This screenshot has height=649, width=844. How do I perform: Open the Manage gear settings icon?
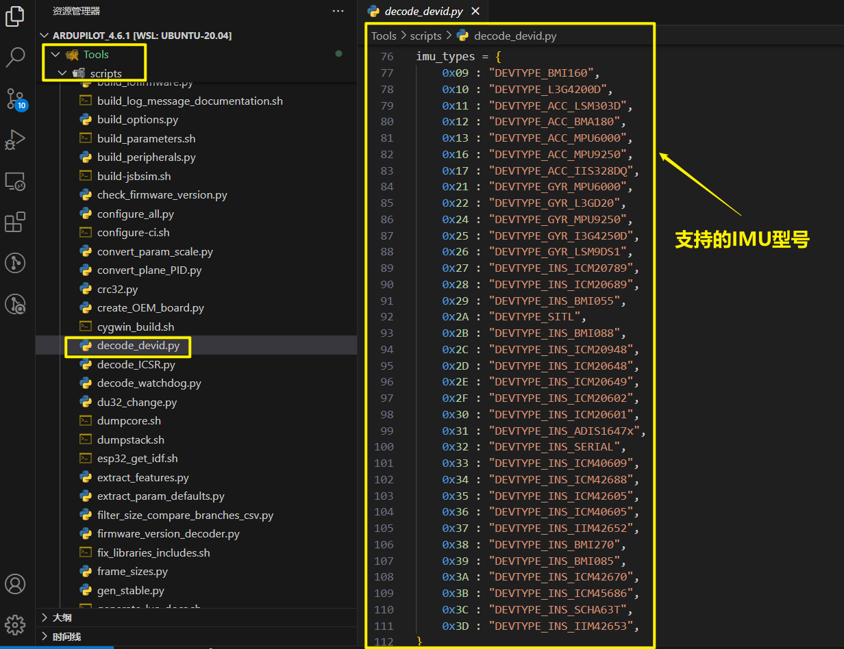click(15, 624)
